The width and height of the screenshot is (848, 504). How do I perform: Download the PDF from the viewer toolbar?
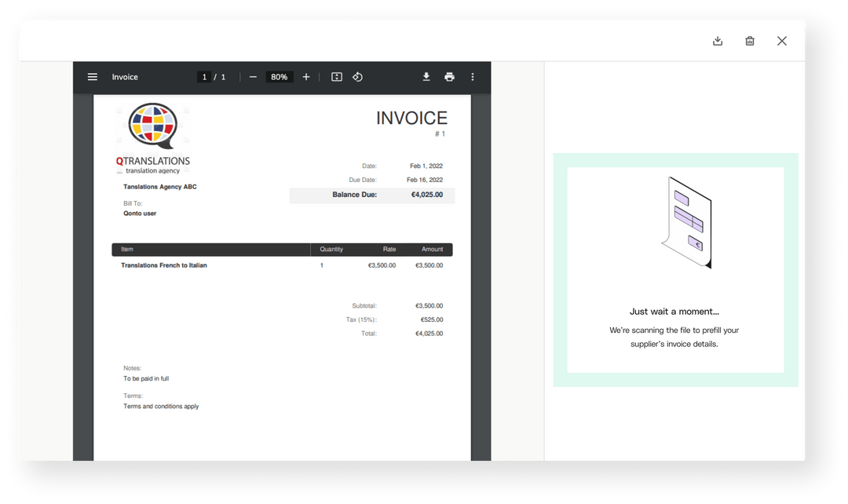pyautogui.click(x=426, y=77)
